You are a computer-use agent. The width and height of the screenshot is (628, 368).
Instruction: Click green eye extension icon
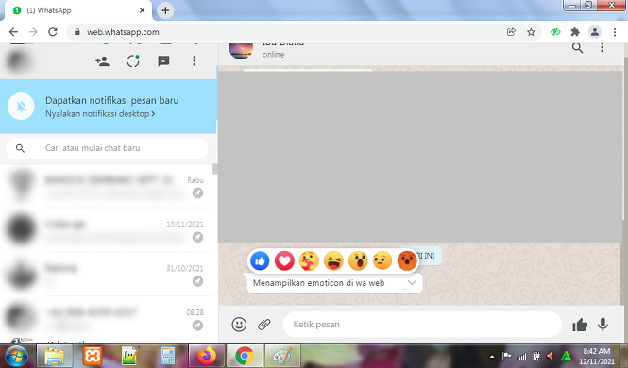point(555,32)
